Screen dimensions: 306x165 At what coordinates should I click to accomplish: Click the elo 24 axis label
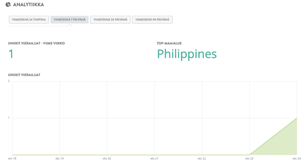296,159
